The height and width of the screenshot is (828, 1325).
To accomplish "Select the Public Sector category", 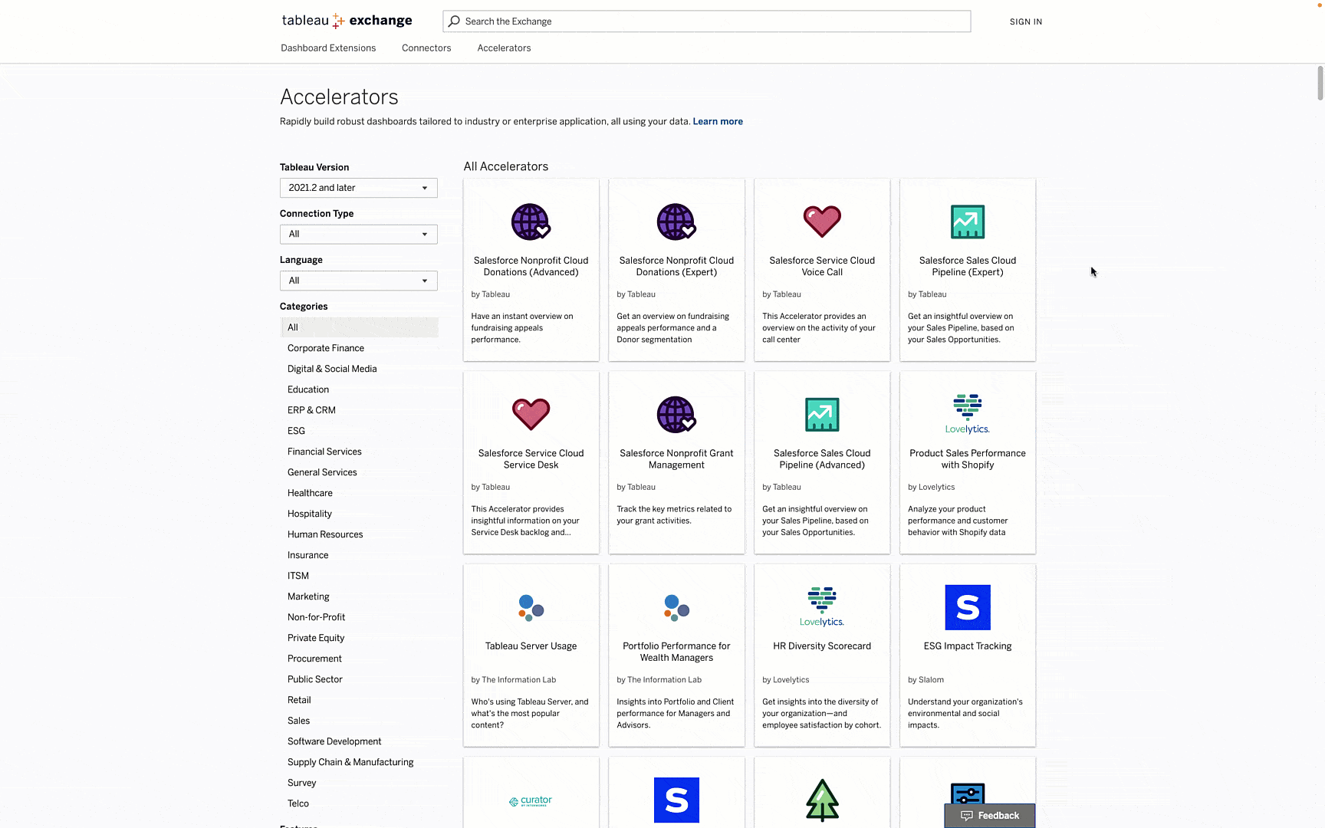I will [x=314, y=679].
